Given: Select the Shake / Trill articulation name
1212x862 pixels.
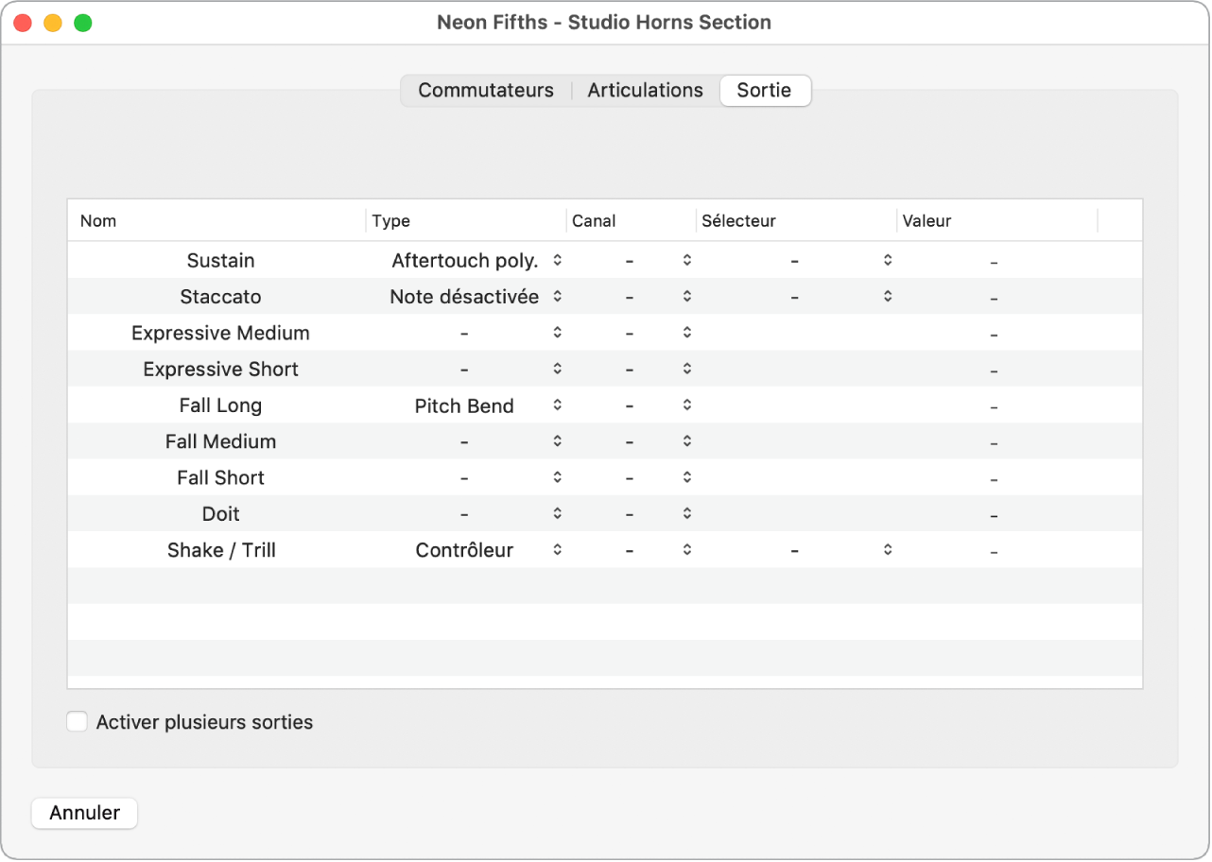Looking at the screenshot, I should click(221, 550).
